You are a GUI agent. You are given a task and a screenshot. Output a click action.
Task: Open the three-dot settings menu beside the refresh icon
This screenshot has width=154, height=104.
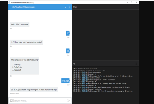coord(70,7)
